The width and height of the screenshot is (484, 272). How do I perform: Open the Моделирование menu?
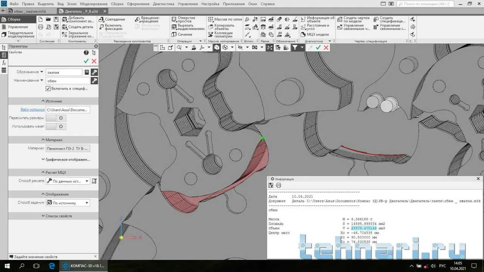coord(94,4)
